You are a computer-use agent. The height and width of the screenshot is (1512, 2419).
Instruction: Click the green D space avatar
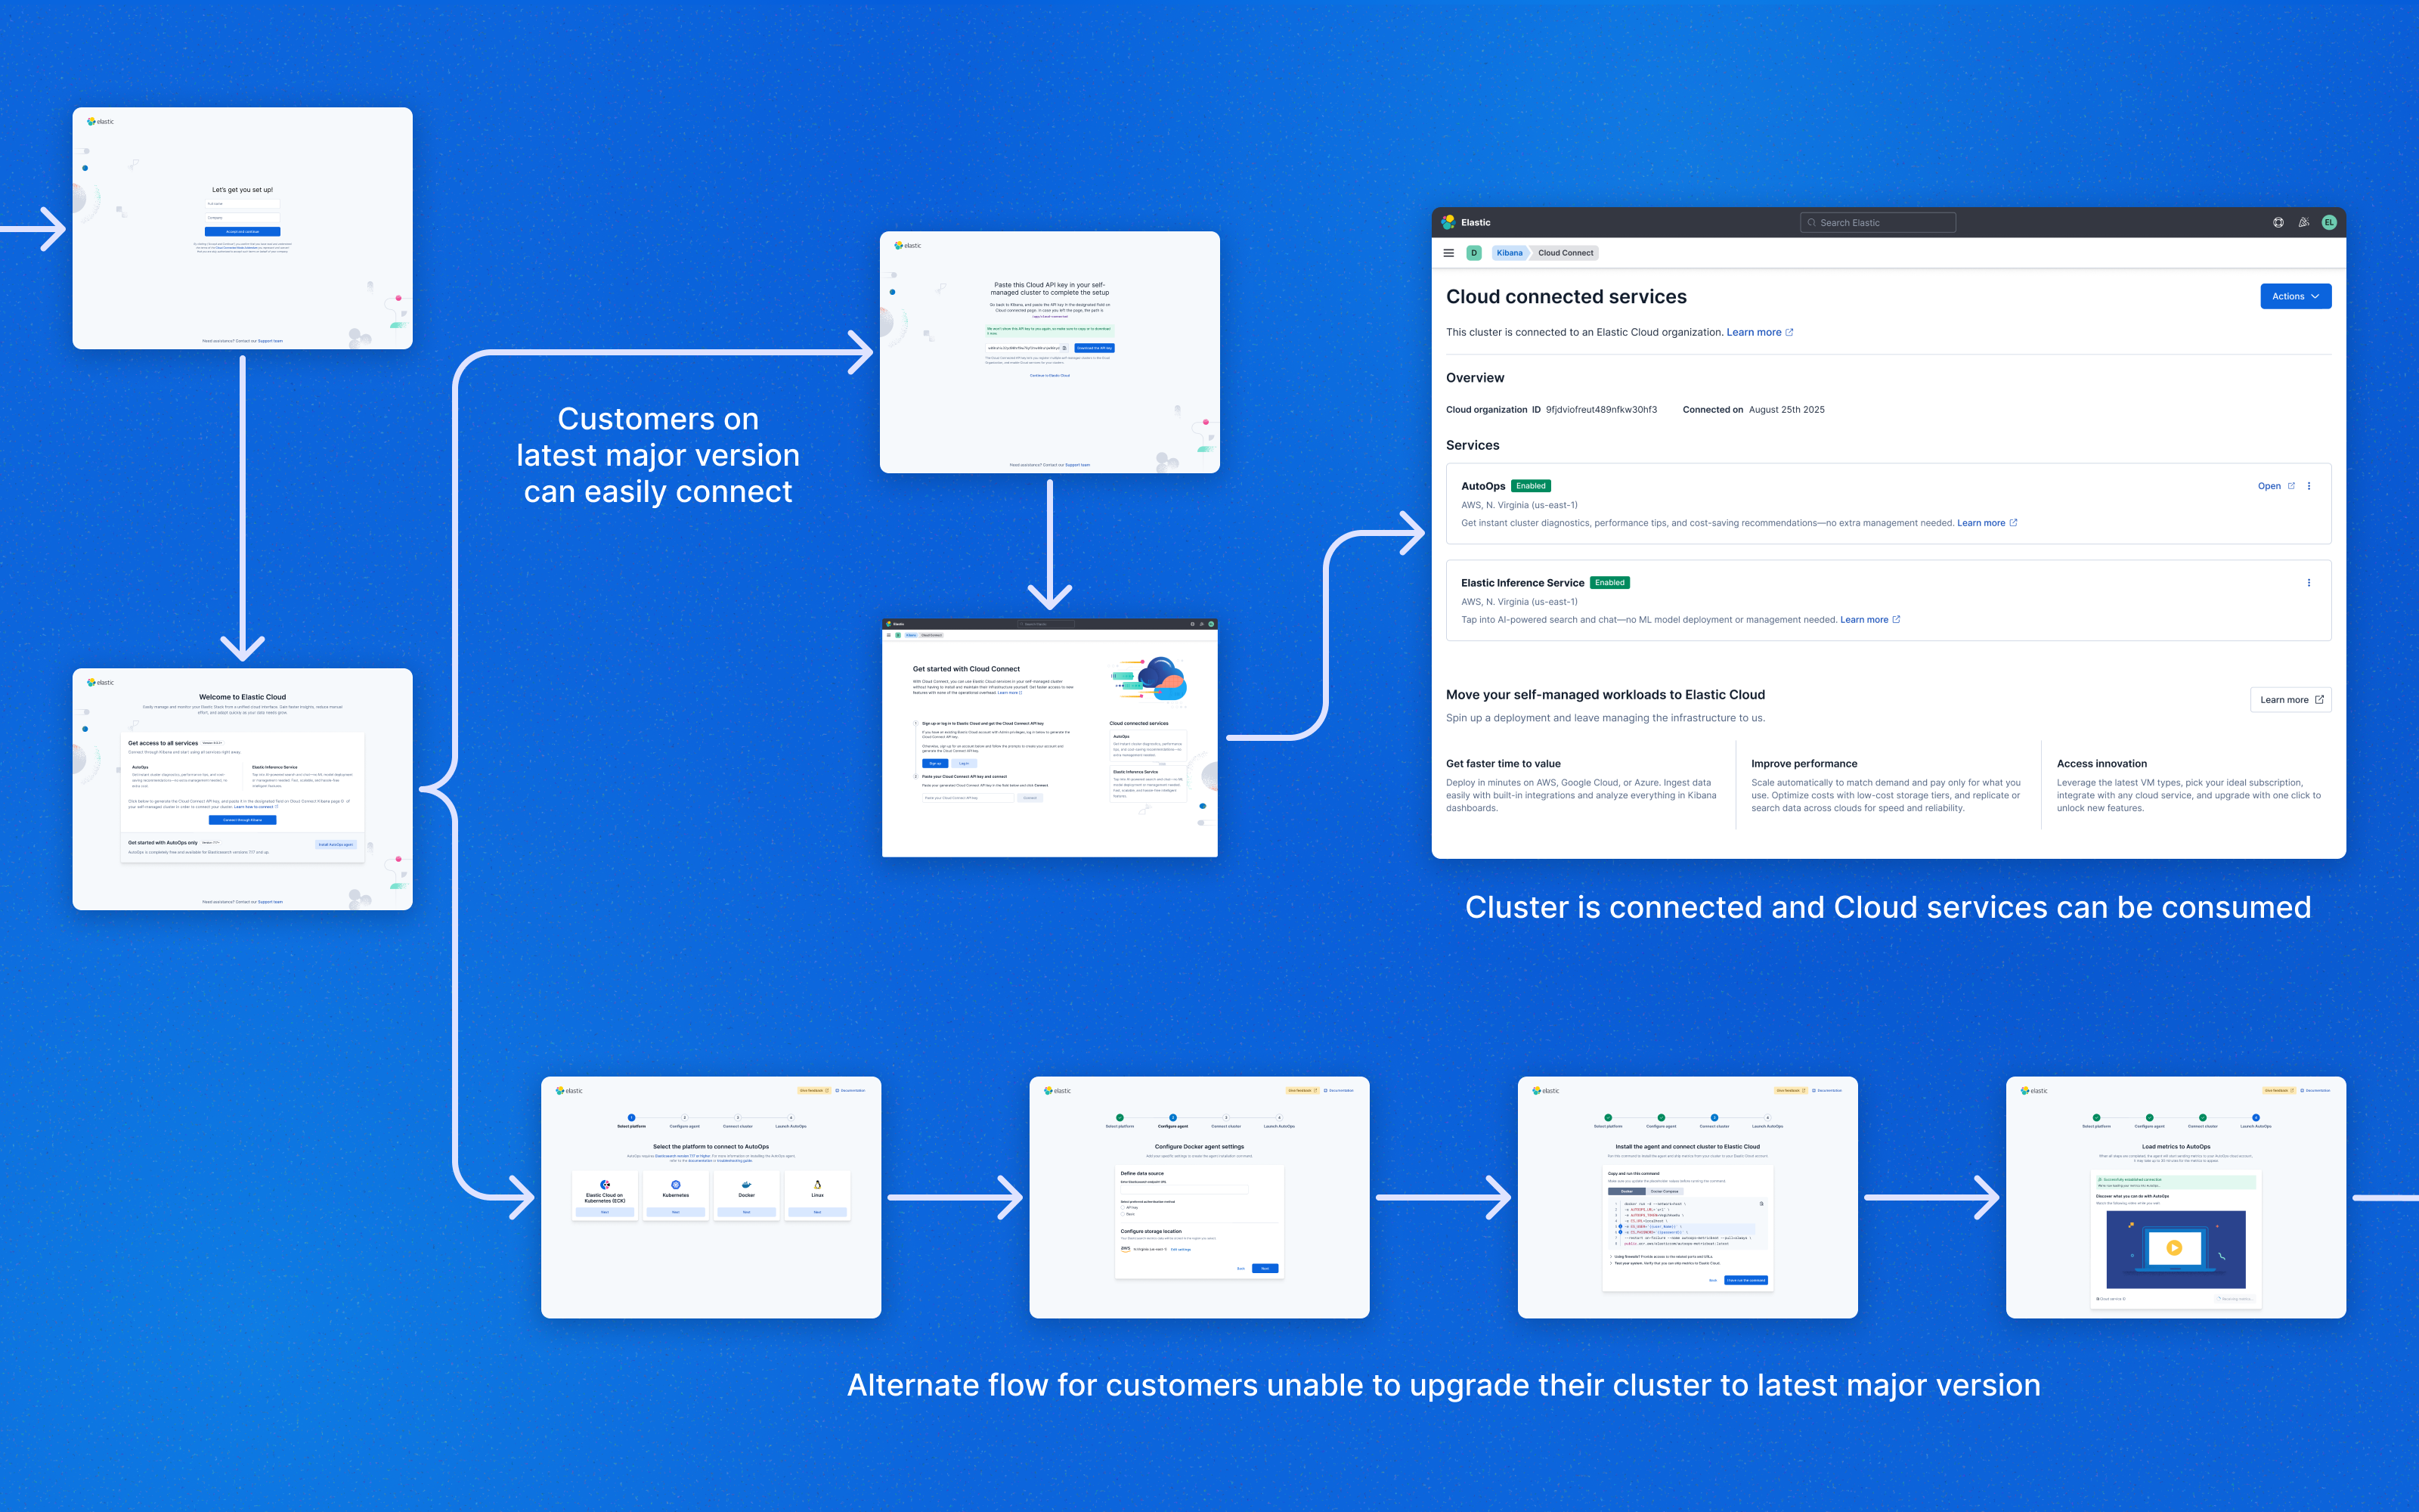[1473, 253]
